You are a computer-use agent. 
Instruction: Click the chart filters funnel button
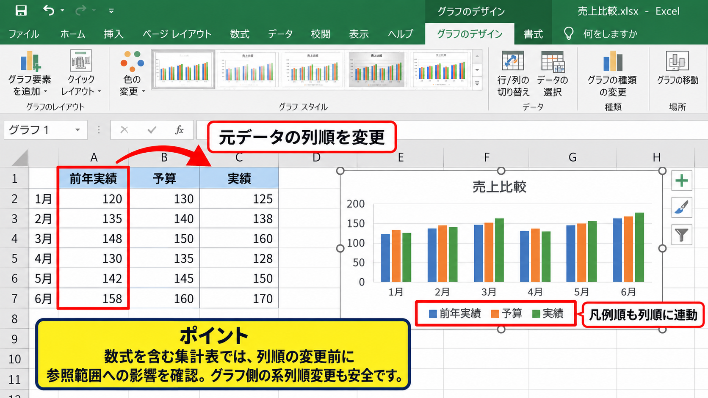tap(682, 235)
